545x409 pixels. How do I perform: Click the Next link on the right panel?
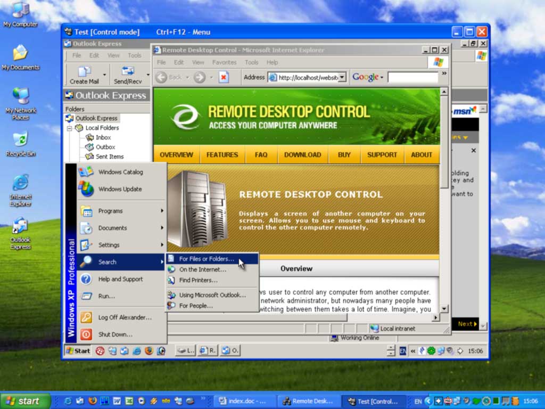[x=465, y=323]
